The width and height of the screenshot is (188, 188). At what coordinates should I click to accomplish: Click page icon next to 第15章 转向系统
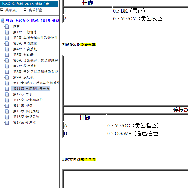click(7, 111)
